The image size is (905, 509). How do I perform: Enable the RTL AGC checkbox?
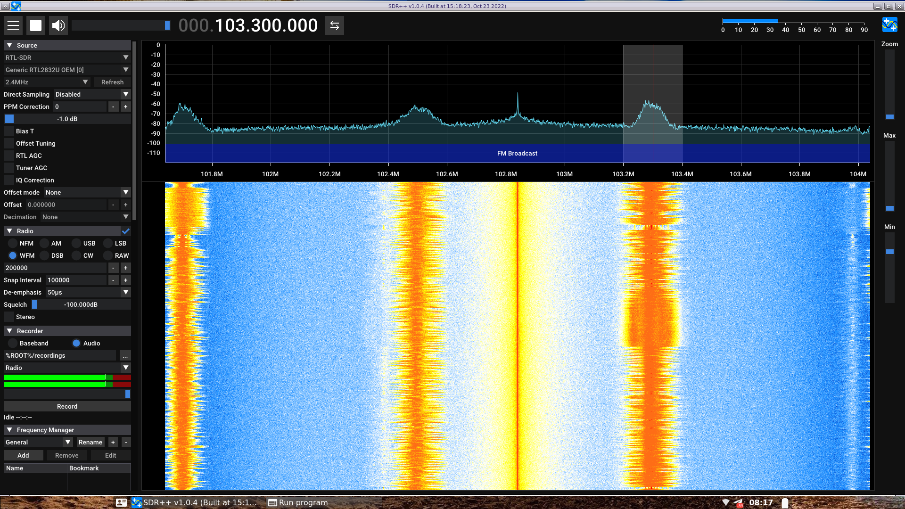(x=9, y=156)
